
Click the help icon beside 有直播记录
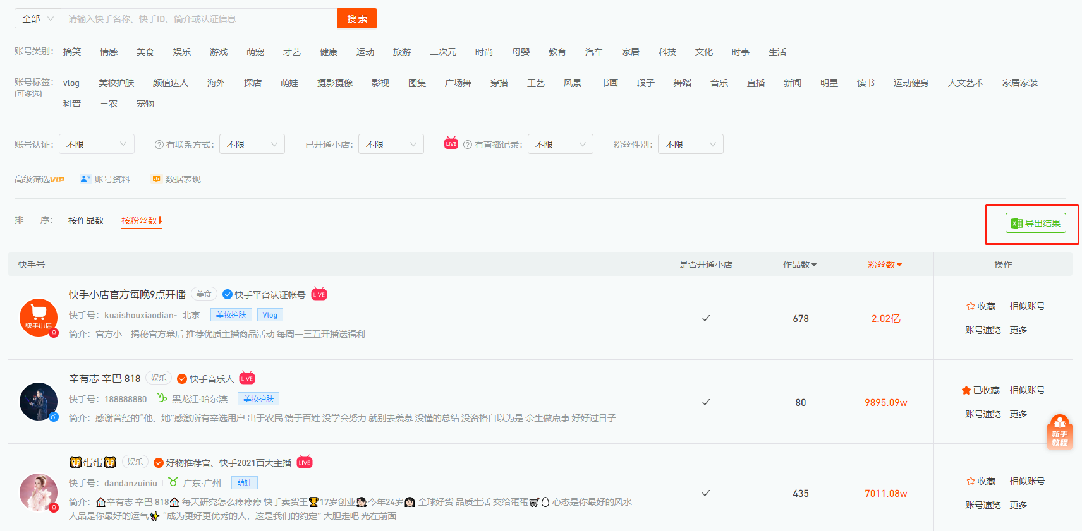[x=468, y=145]
